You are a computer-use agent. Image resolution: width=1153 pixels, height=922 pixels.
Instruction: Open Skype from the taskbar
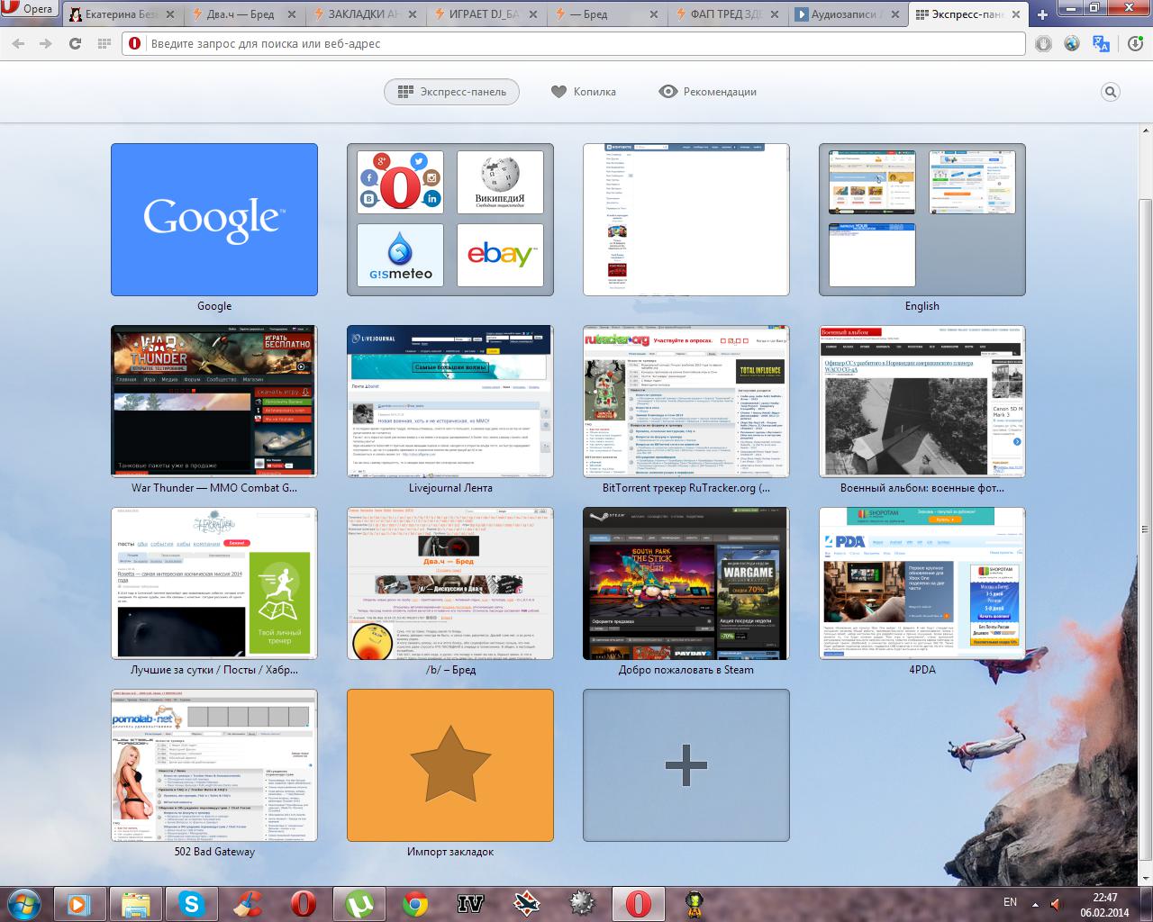[191, 903]
